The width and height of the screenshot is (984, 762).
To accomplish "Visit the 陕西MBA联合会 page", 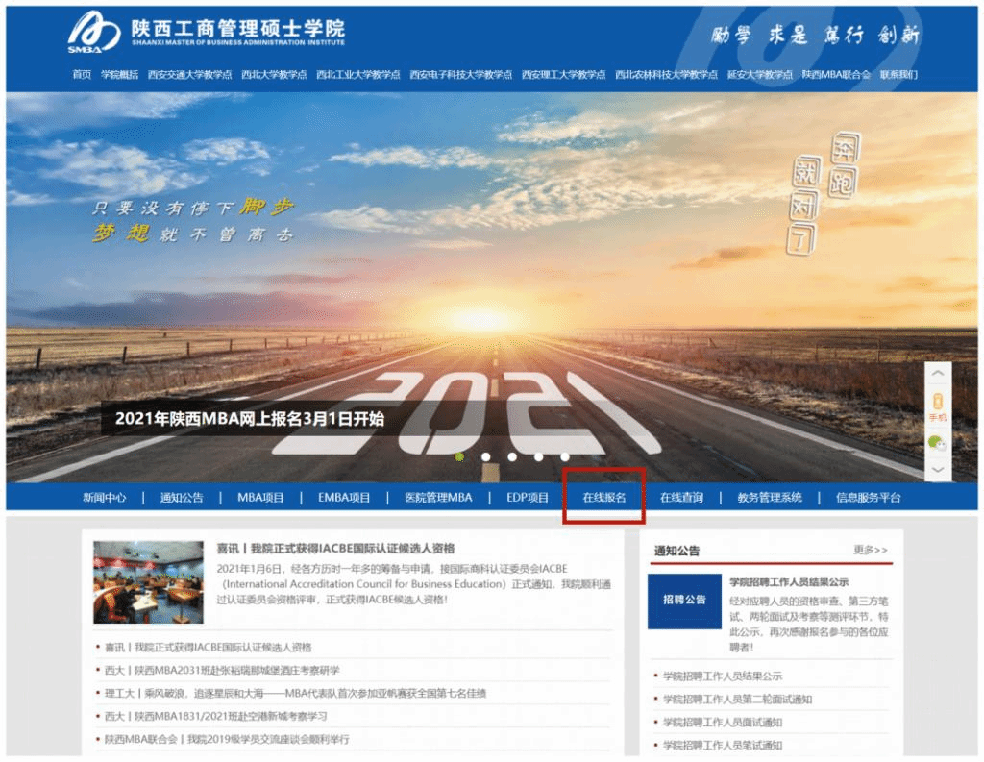I will pyautogui.click(x=836, y=75).
